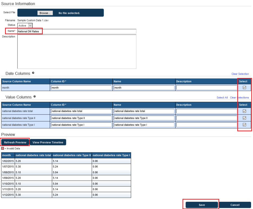Click source column name national diabetes rate Type I
Viewport: 253px width, 209px height.
pyautogui.click(x=26, y=125)
